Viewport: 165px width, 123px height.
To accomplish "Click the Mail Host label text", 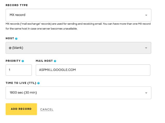I will [44, 61].
